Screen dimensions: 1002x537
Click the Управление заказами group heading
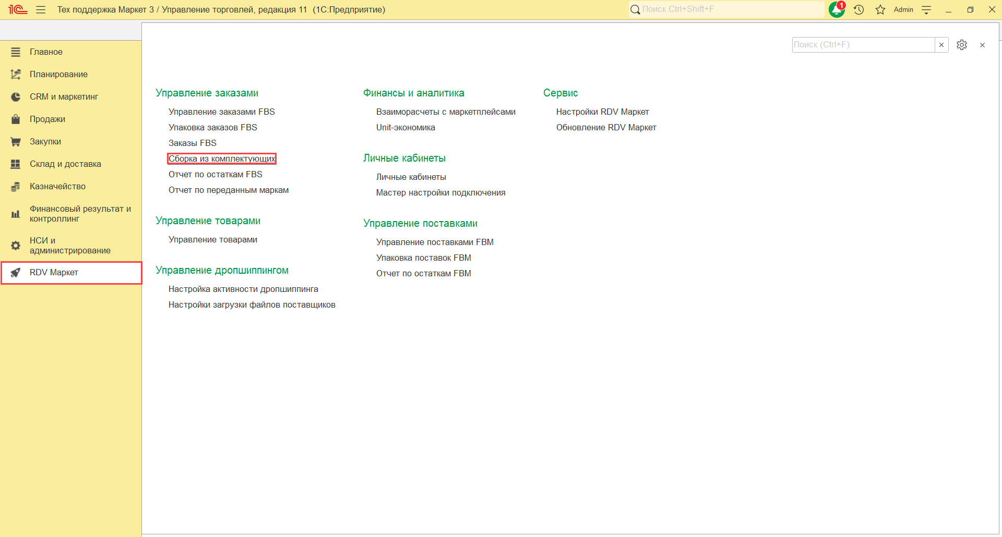[x=207, y=93]
